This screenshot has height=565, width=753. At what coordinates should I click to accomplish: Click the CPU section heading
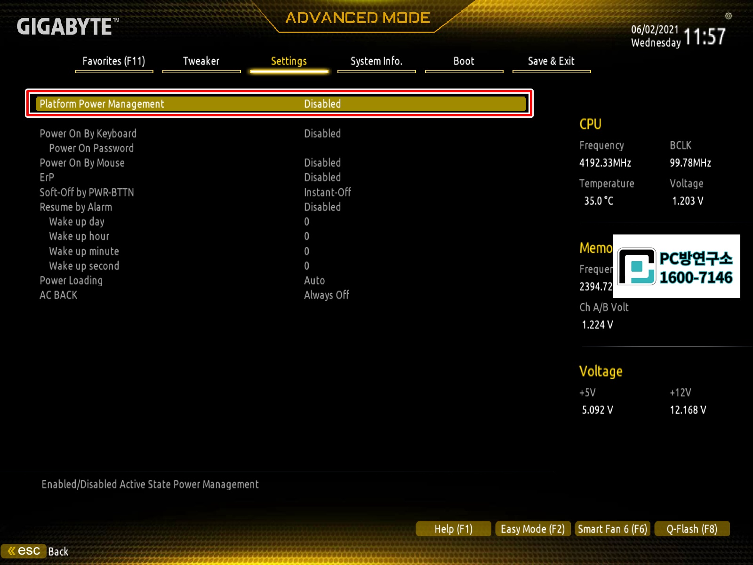(x=590, y=124)
